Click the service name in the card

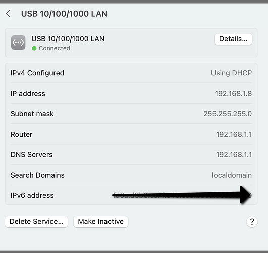click(x=68, y=39)
